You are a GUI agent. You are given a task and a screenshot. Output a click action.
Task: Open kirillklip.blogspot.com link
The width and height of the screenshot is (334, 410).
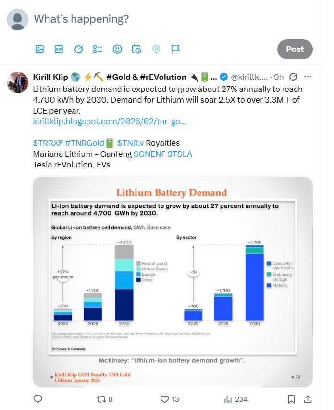tap(109, 121)
